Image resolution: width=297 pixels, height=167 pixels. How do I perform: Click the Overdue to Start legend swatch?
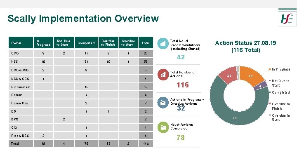pyautogui.click(x=270, y=115)
